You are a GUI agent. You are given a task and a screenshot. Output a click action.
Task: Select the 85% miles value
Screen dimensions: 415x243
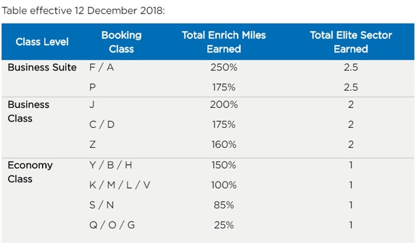(x=224, y=205)
